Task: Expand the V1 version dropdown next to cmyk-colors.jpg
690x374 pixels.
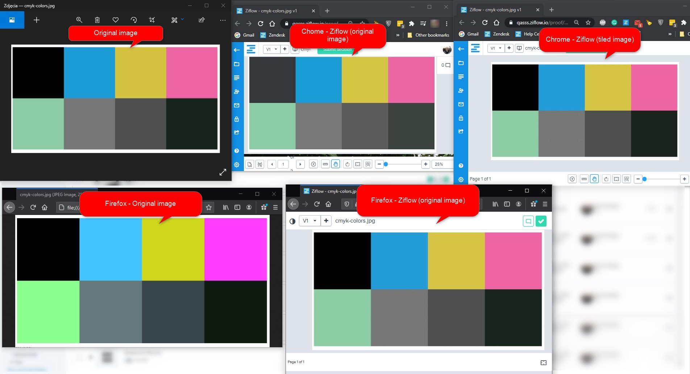Action: point(310,221)
